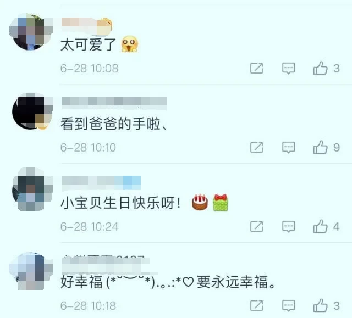Open avatar of the "看到爸爸的手啦" commenter
352x318 pixels.
click(x=32, y=111)
